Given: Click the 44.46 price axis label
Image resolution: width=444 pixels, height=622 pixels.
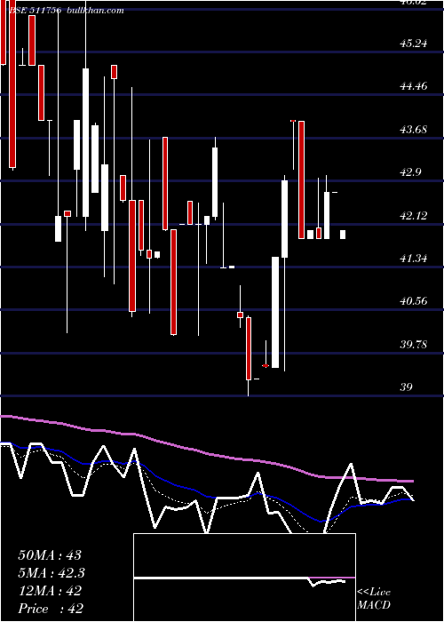Looking at the screenshot, I should click(x=414, y=85).
